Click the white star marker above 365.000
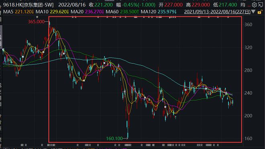Image resolution: width=265 pixels, height=149 pixels. coord(37,17)
